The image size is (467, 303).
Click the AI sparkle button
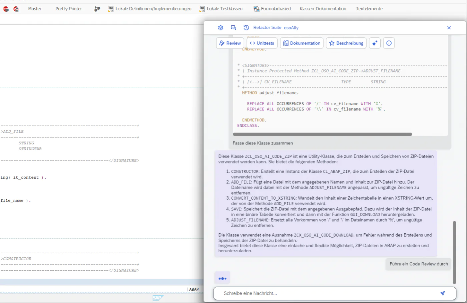click(375, 43)
